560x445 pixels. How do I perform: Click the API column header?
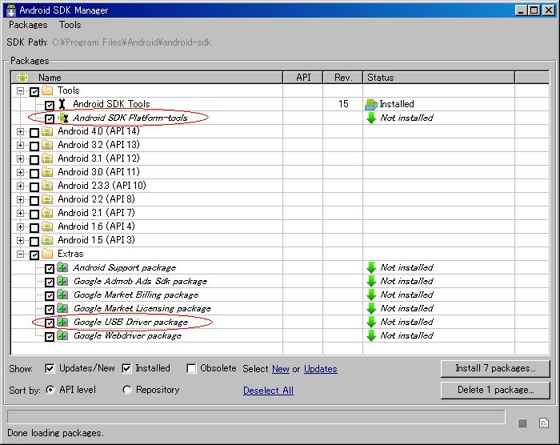(303, 78)
